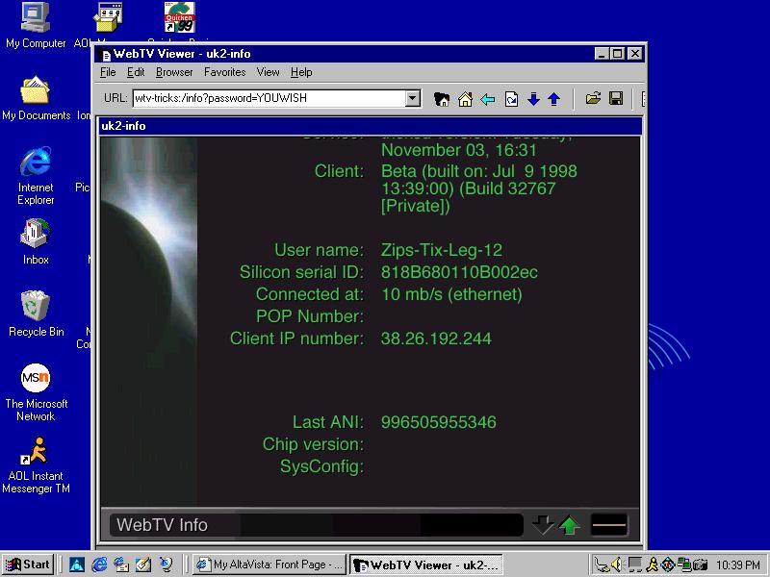Image resolution: width=770 pixels, height=577 pixels.
Task: Open the My Computer desktop icon
Action: pyautogui.click(x=36, y=26)
